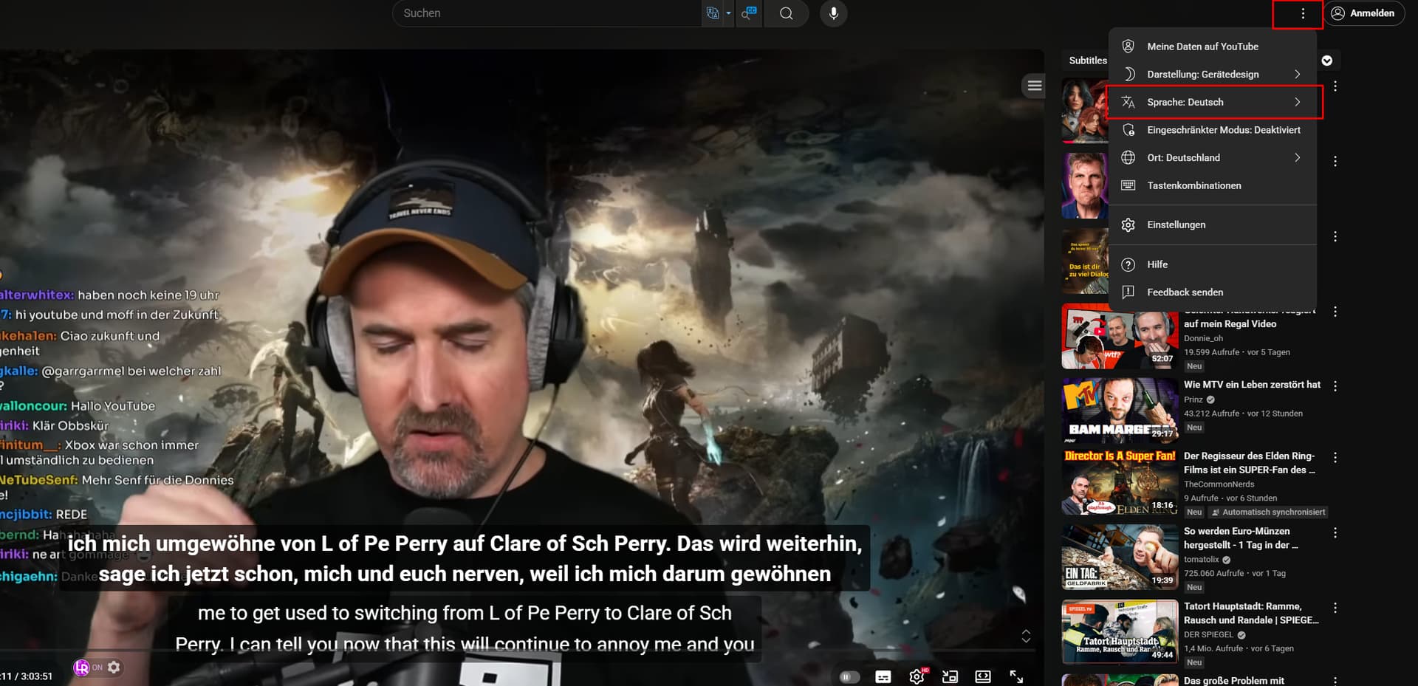Open 'Wie MTV ein Leben zerstört hat' video
The image size is (1418, 686).
click(x=1252, y=385)
